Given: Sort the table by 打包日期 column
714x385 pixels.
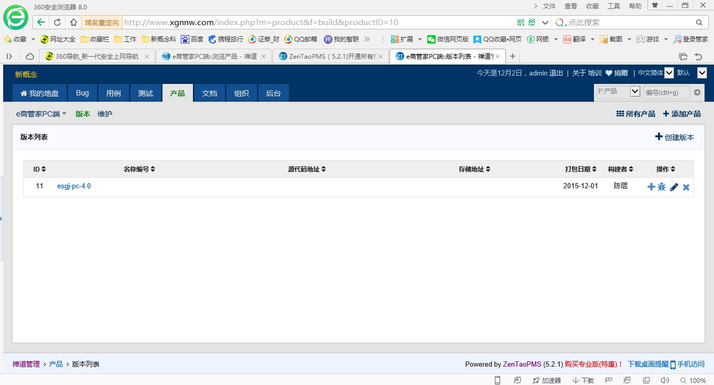Looking at the screenshot, I should [581, 169].
